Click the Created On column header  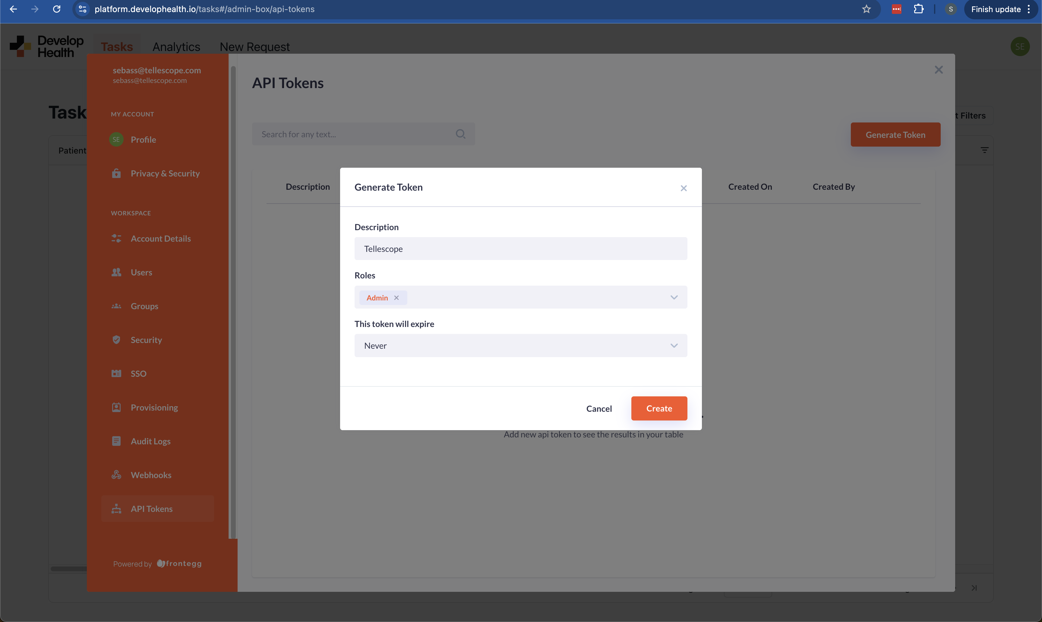coord(750,187)
